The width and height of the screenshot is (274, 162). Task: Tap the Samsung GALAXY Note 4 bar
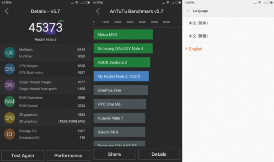(x=123, y=49)
